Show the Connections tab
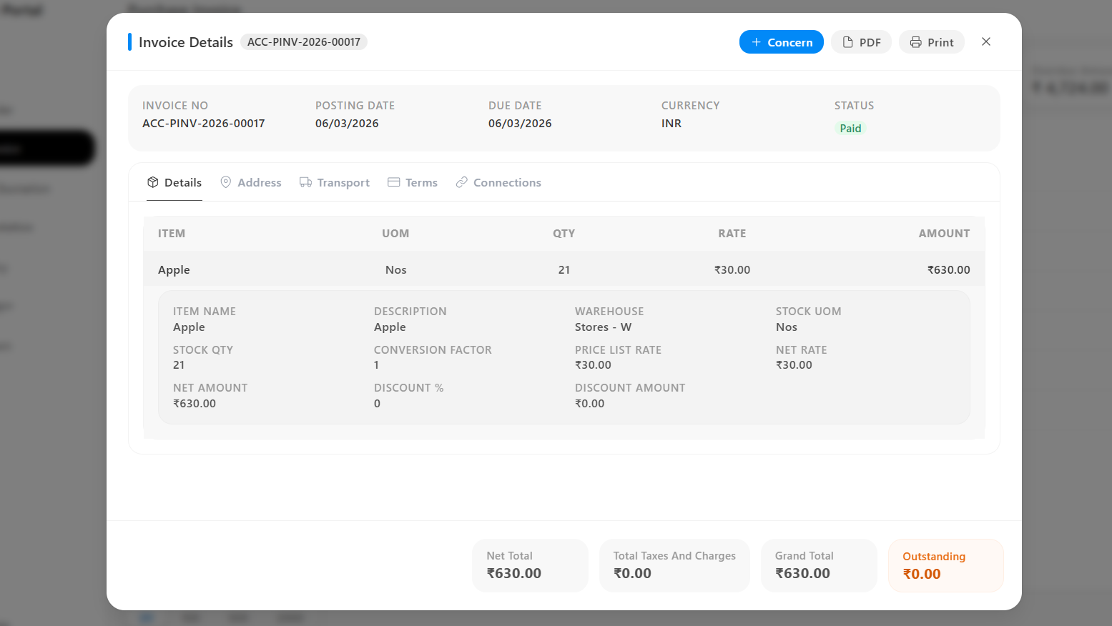This screenshot has height=626, width=1112. 498,182
